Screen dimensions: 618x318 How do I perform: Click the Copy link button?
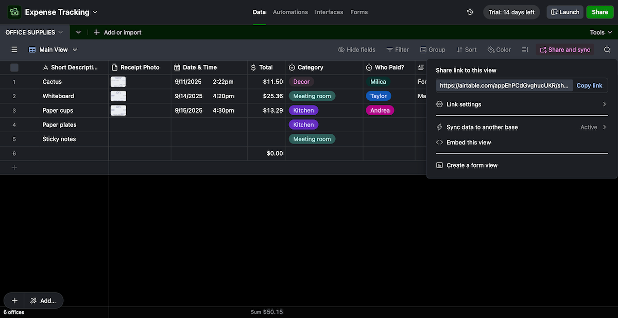(589, 85)
